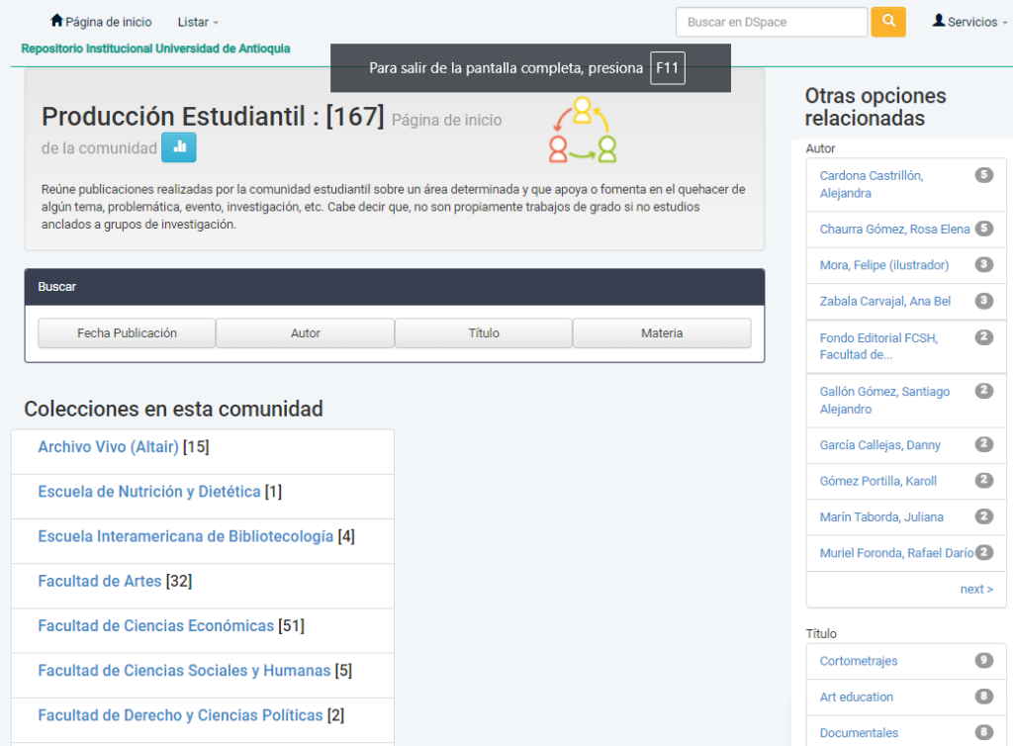Viewport: 1013px width, 746px height.
Task: Browse by Título button
Action: pyautogui.click(x=483, y=333)
